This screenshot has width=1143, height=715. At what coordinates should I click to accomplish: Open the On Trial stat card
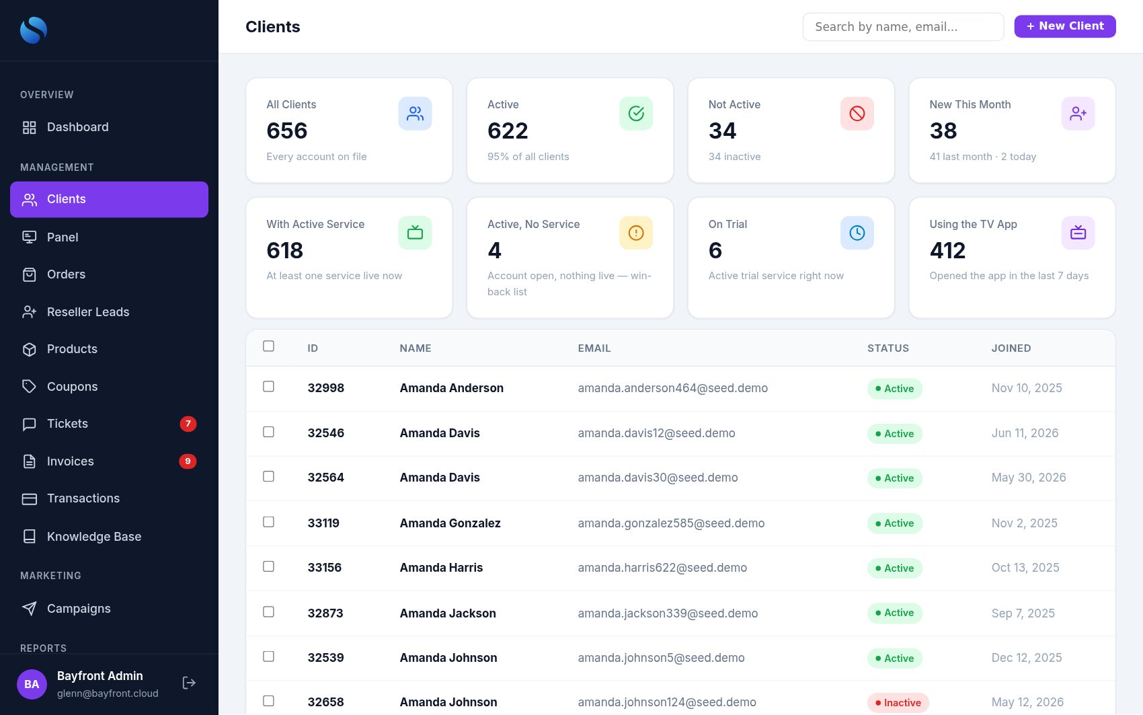pyautogui.click(x=791, y=258)
